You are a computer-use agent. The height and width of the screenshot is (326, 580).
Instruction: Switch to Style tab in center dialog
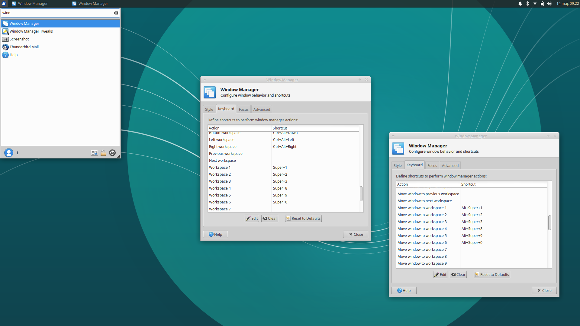click(x=209, y=110)
